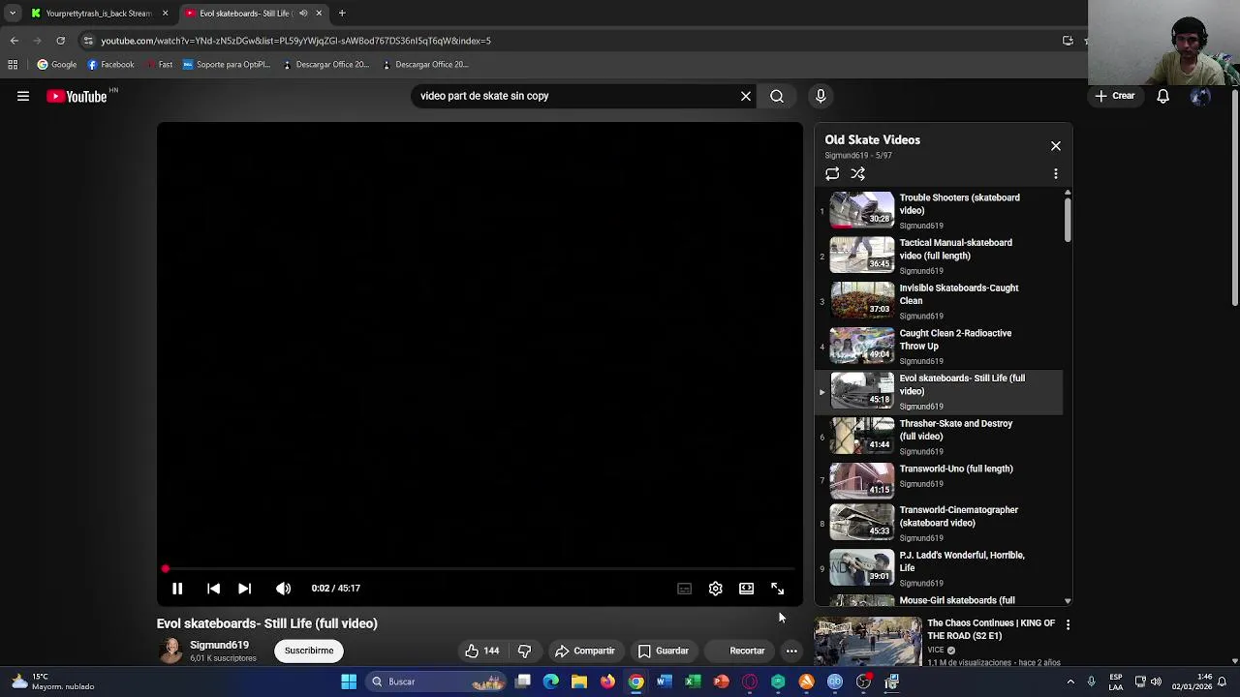Focus the YouTube search field
This screenshot has width=1240, height=697.
point(576,96)
